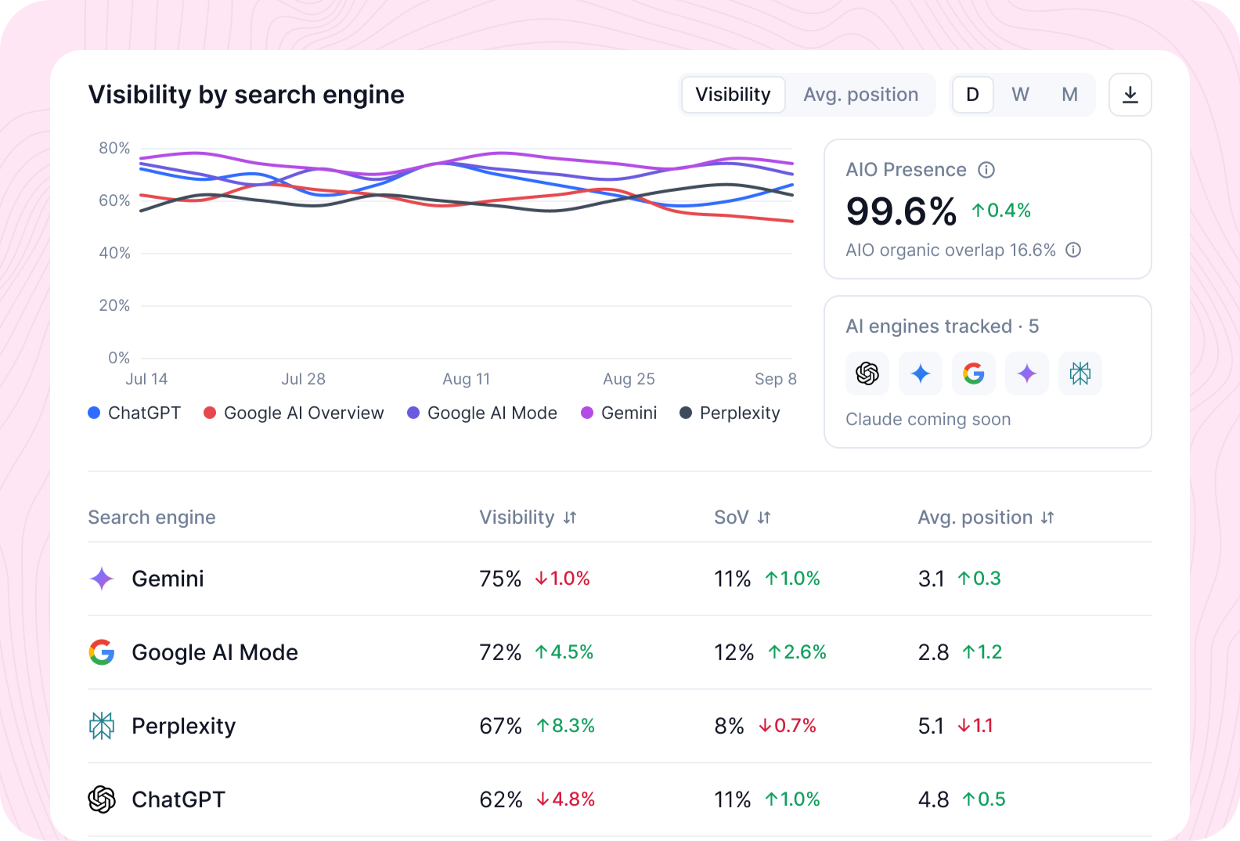Click the Visibility by search engine title

pos(246,95)
